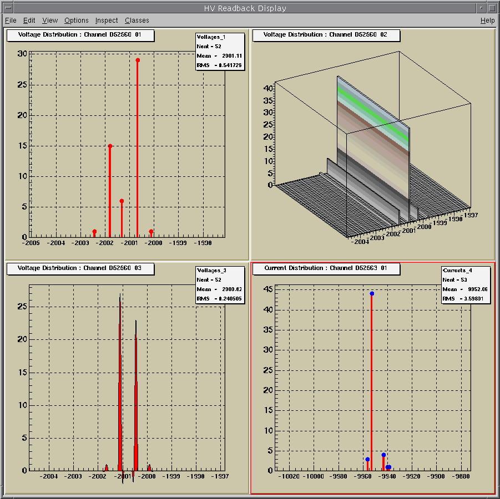Click Mean value 2000.62 in Voltages_3 stats
Viewport: 500px width, 499px height.
tap(232, 289)
